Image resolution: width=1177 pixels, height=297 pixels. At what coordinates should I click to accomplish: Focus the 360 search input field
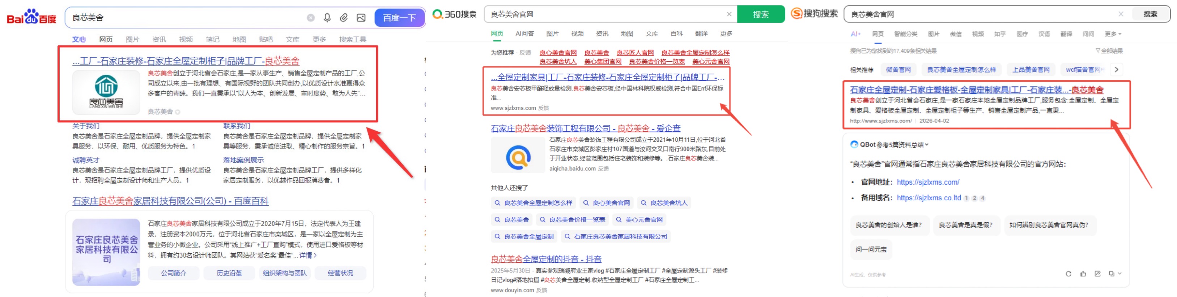point(606,14)
